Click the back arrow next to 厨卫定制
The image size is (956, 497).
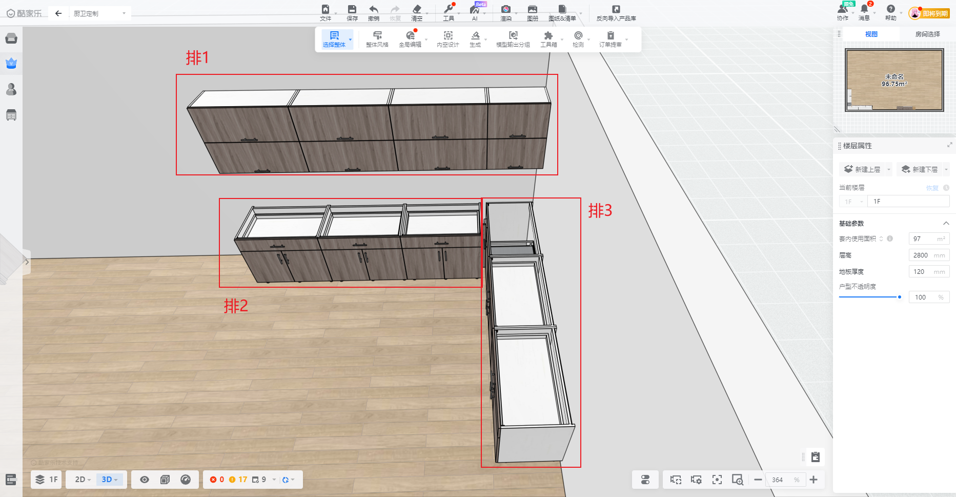click(x=58, y=13)
